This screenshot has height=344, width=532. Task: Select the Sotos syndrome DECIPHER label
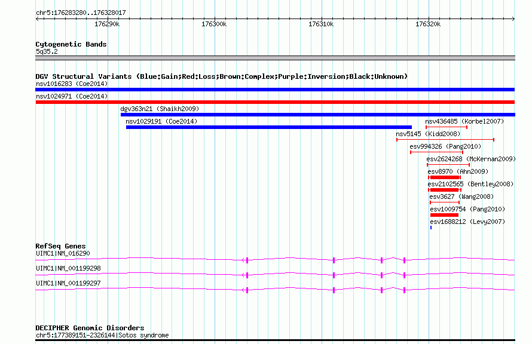coord(102,335)
